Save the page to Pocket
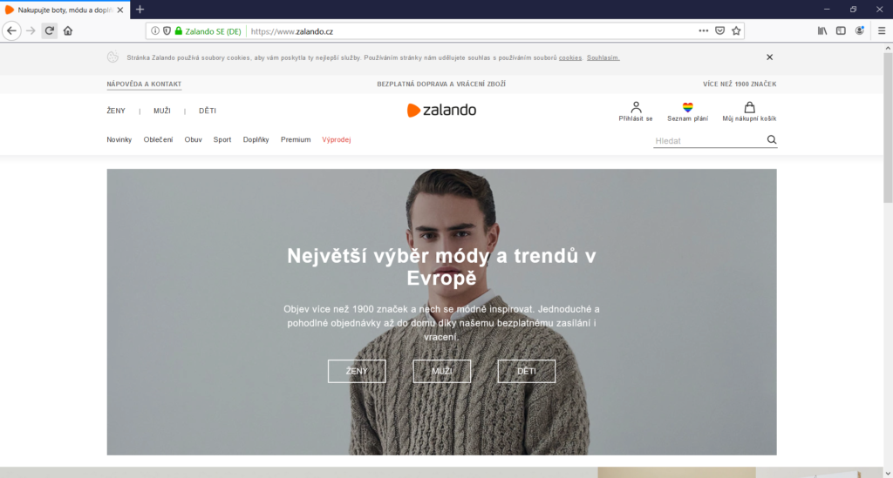The height and width of the screenshot is (478, 893). (x=719, y=31)
